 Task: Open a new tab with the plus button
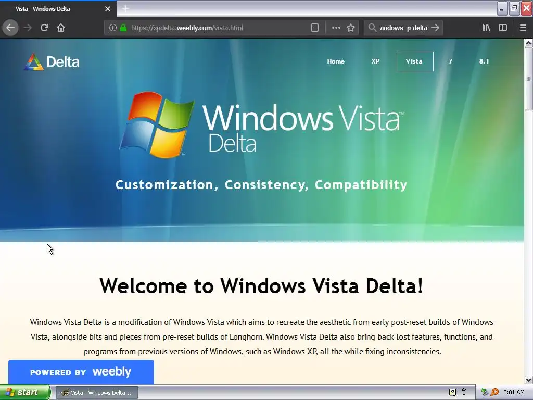pyautogui.click(x=125, y=8)
